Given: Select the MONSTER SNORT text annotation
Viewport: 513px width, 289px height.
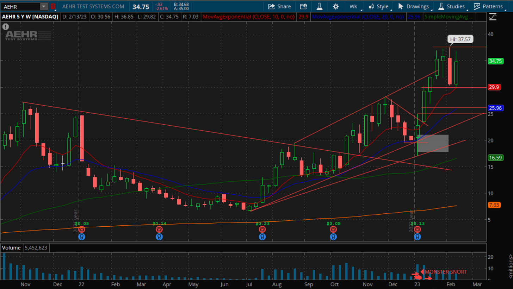Looking at the screenshot, I should tap(446, 272).
